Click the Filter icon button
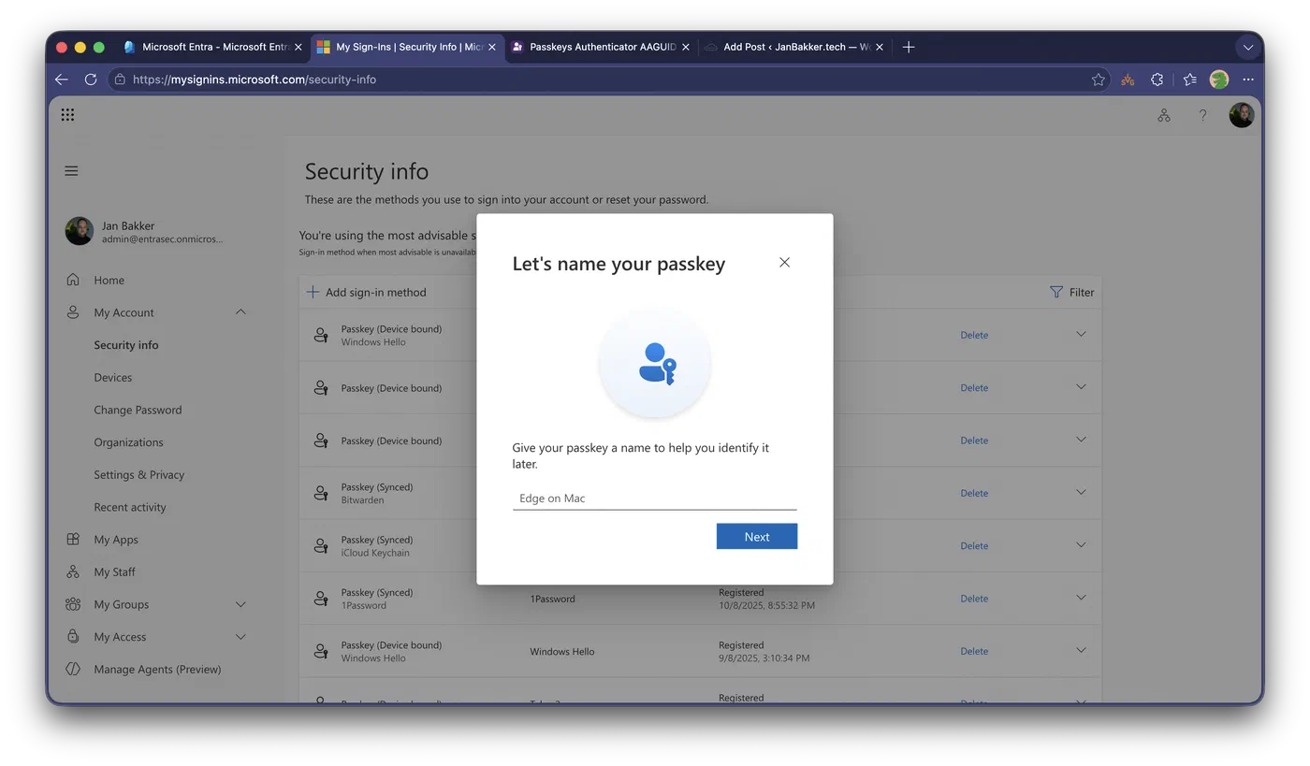This screenshot has height=766, width=1310. 1072,292
